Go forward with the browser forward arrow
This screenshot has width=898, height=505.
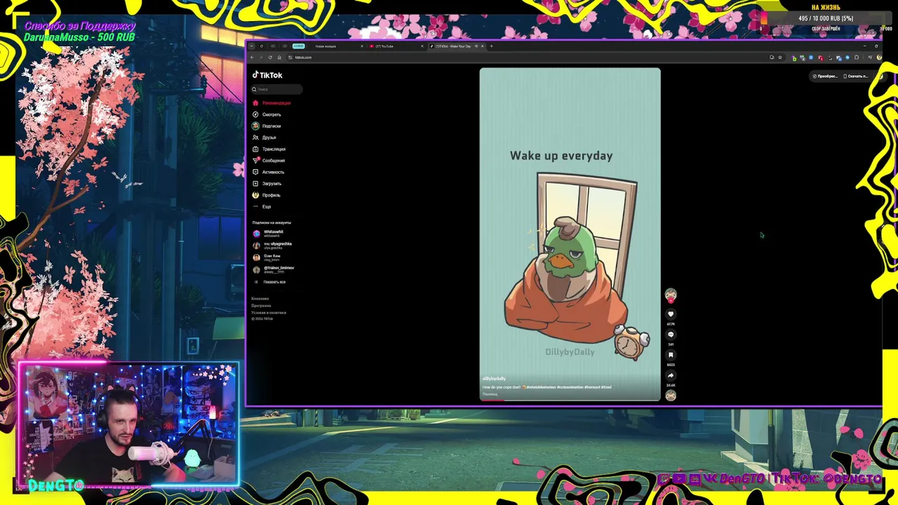(261, 58)
